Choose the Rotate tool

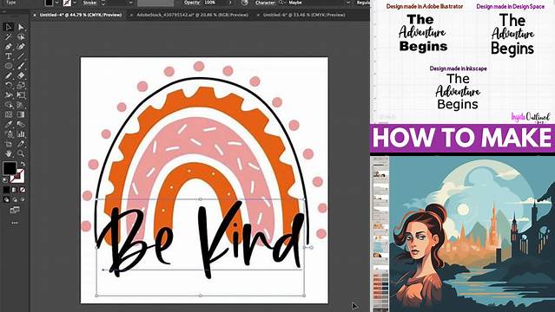click(x=9, y=85)
